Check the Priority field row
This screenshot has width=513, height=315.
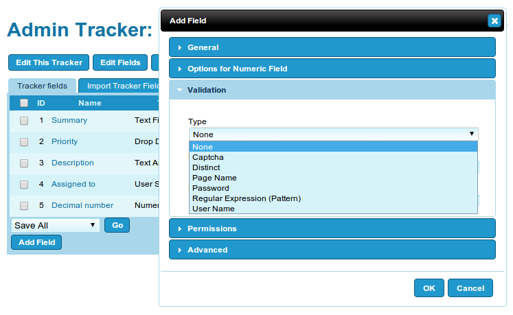[24, 142]
